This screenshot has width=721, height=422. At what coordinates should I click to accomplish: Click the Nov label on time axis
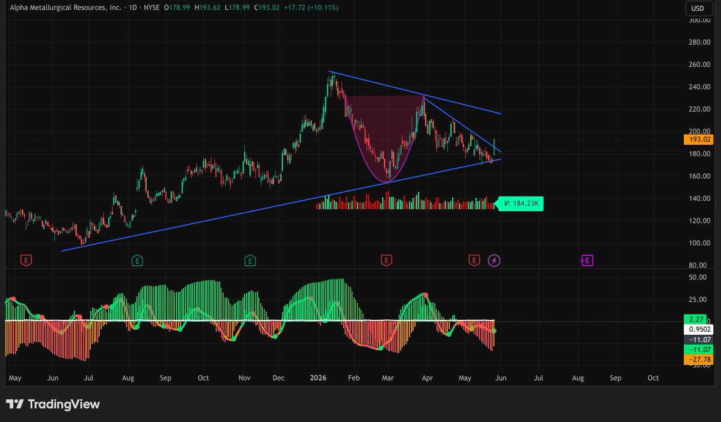[x=245, y=378]
